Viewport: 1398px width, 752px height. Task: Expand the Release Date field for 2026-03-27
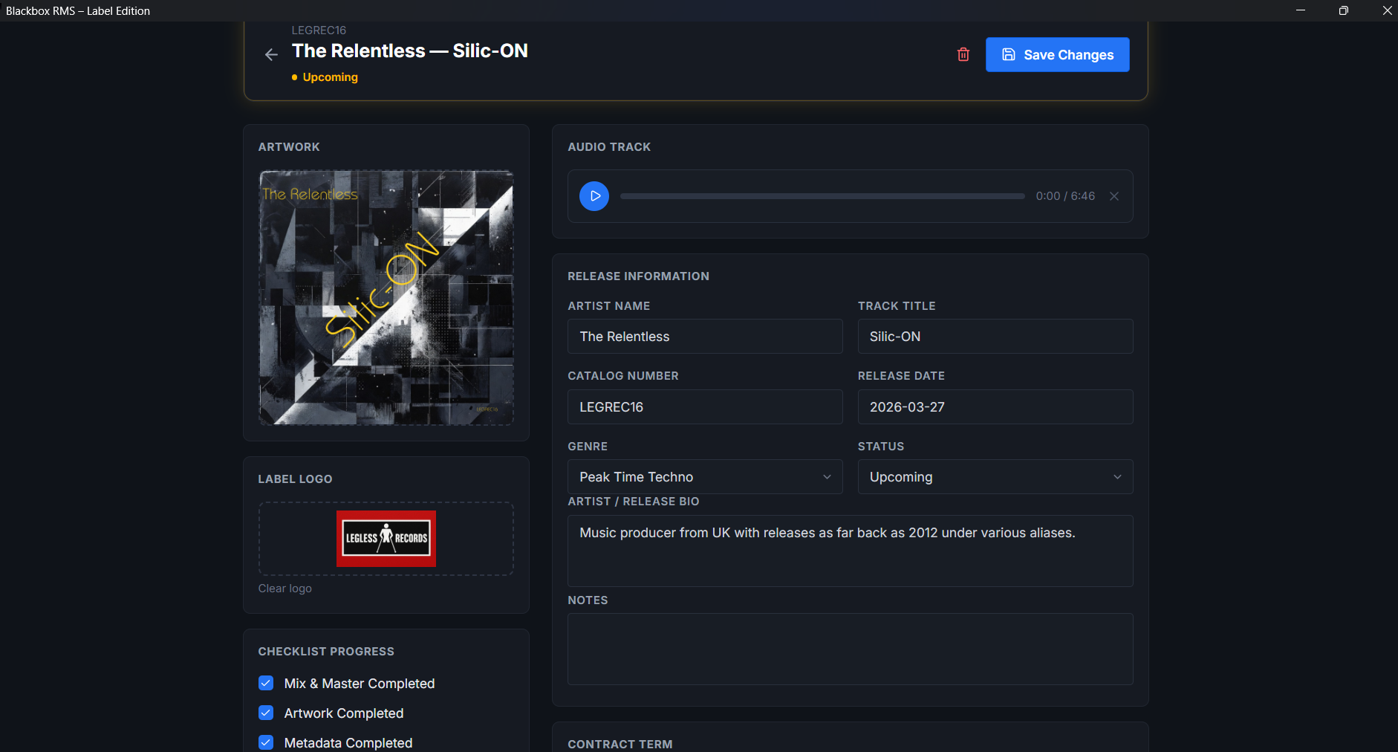point(994,406)
